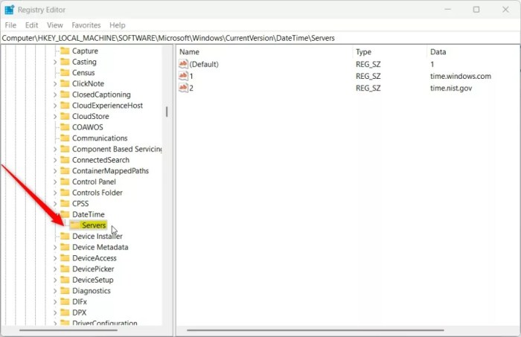Click the (Default) value name
This screenshot has width=521, height=337.
(x=204, y=64)
